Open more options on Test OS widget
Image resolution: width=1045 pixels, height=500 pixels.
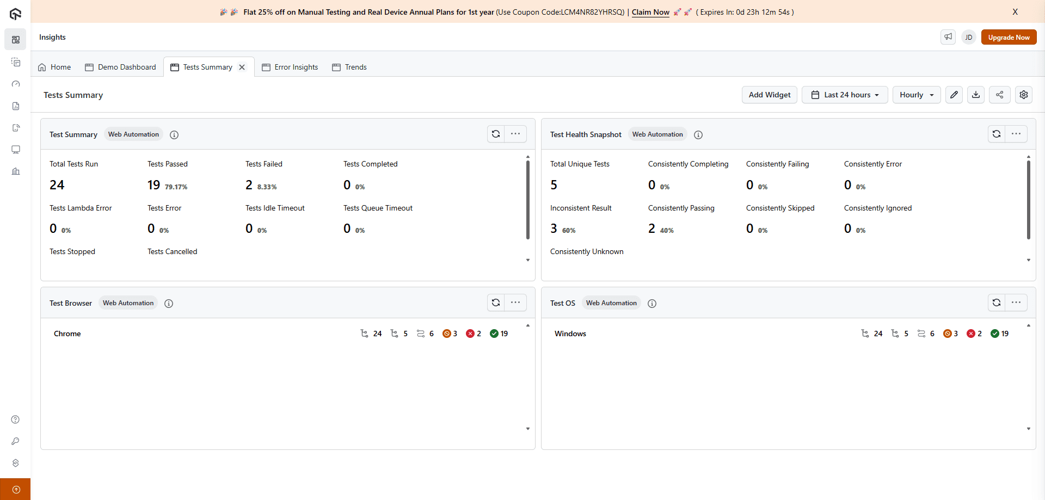pyautogui.click(x=1016, y=303)
